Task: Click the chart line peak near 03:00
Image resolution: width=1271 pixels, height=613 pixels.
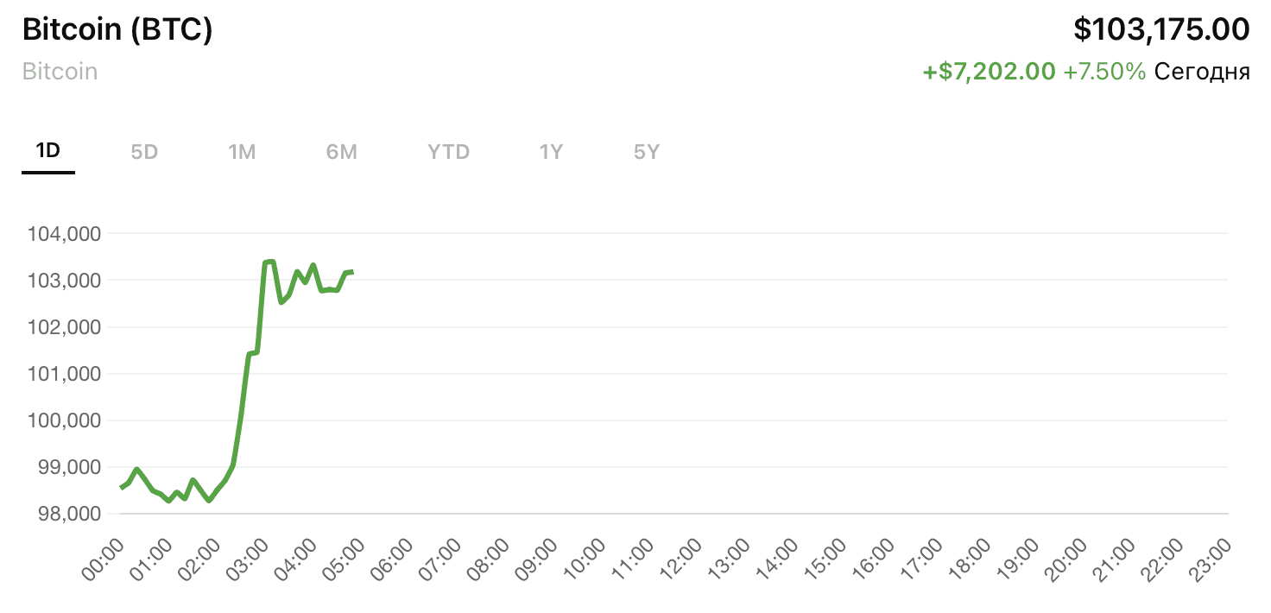Action: tap(269, 262)
